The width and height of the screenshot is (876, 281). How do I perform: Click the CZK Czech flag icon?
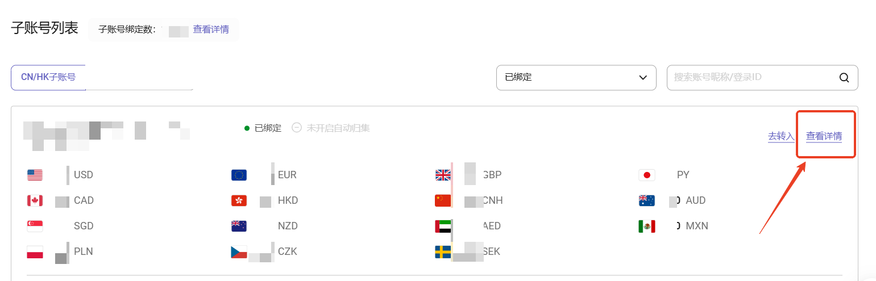[x=239, y=251]
